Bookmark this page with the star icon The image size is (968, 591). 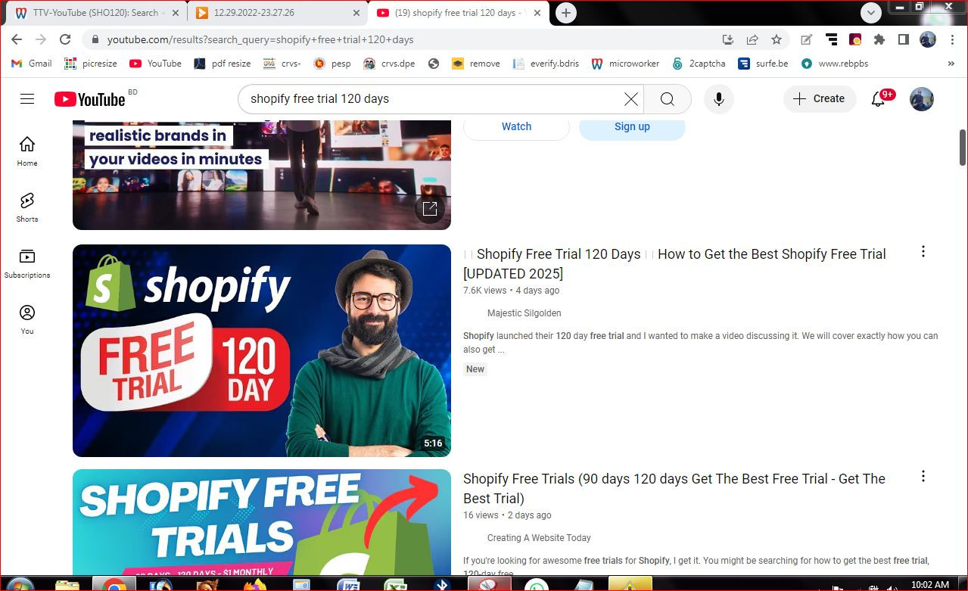777,39
